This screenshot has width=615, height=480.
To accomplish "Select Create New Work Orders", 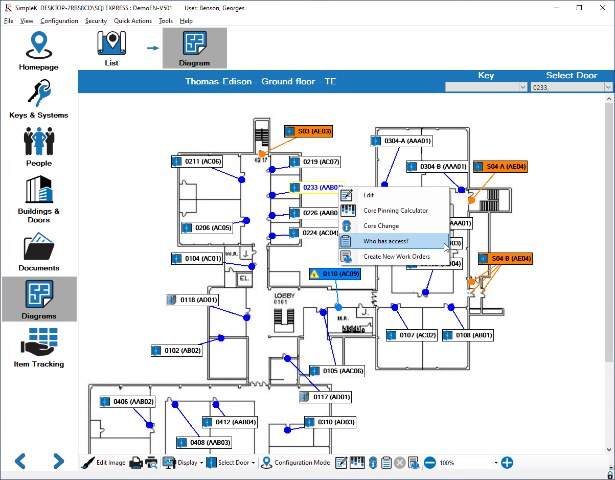I will [396, 256].
